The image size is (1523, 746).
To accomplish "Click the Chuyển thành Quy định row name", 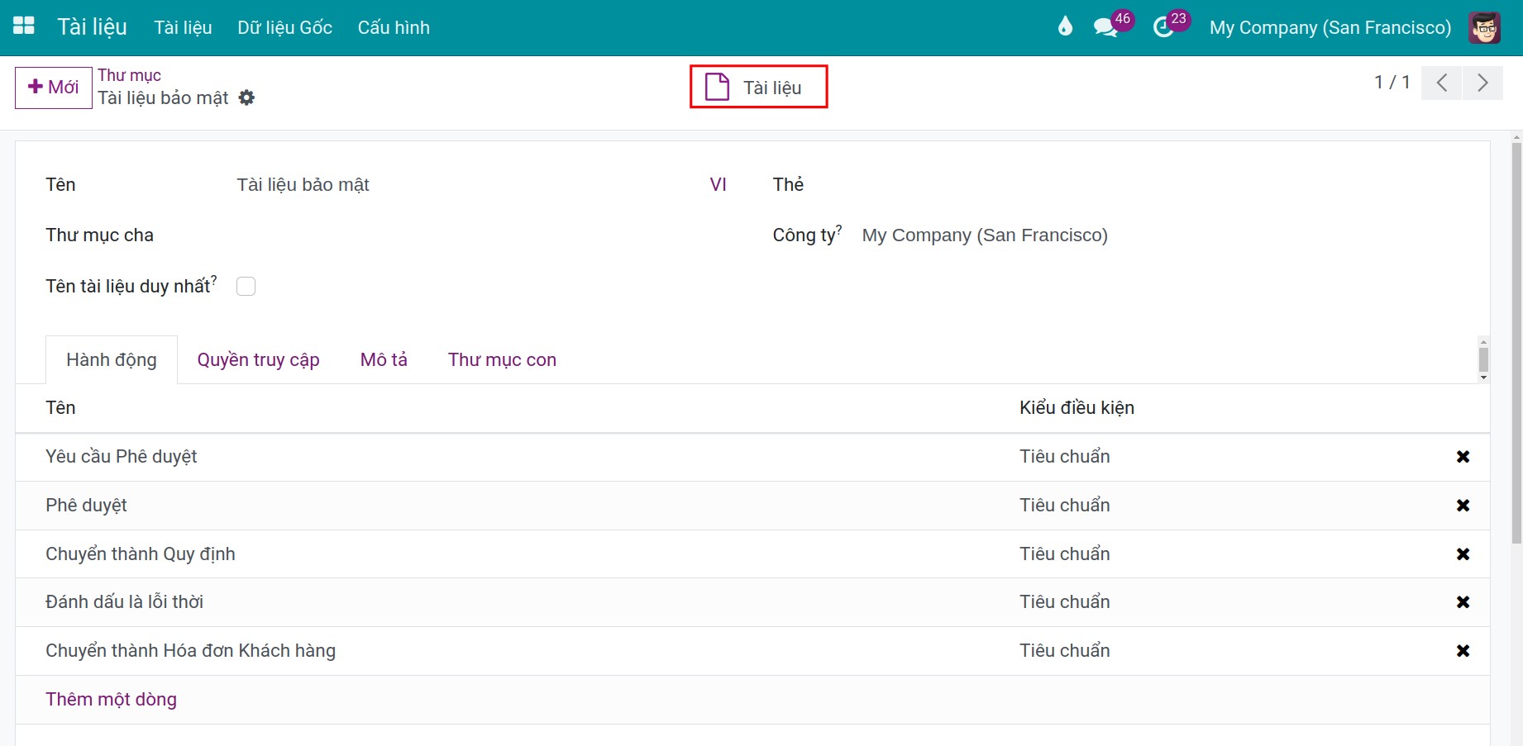I will (x=140, y=554).
